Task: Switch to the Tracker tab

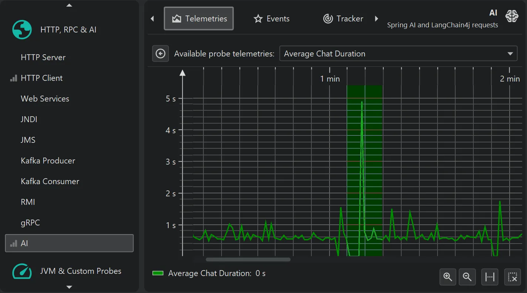Action: tap(343, 19)
